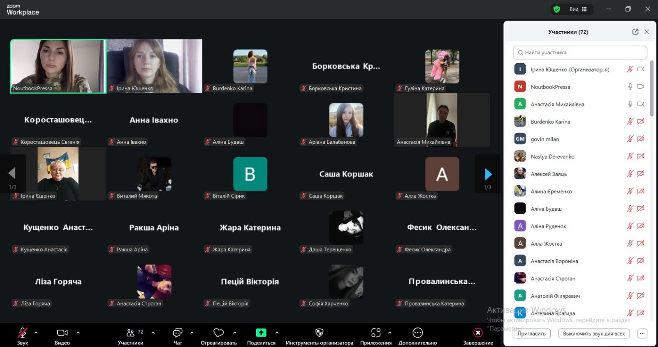Open the Chat panel icon
The width and height of the screenshot is (658, 347).
178,333
